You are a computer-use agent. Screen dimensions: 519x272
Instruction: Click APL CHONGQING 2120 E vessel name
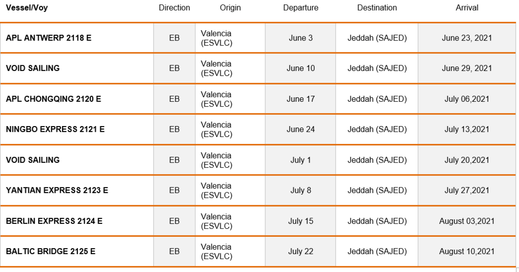(x=54, y=99)
